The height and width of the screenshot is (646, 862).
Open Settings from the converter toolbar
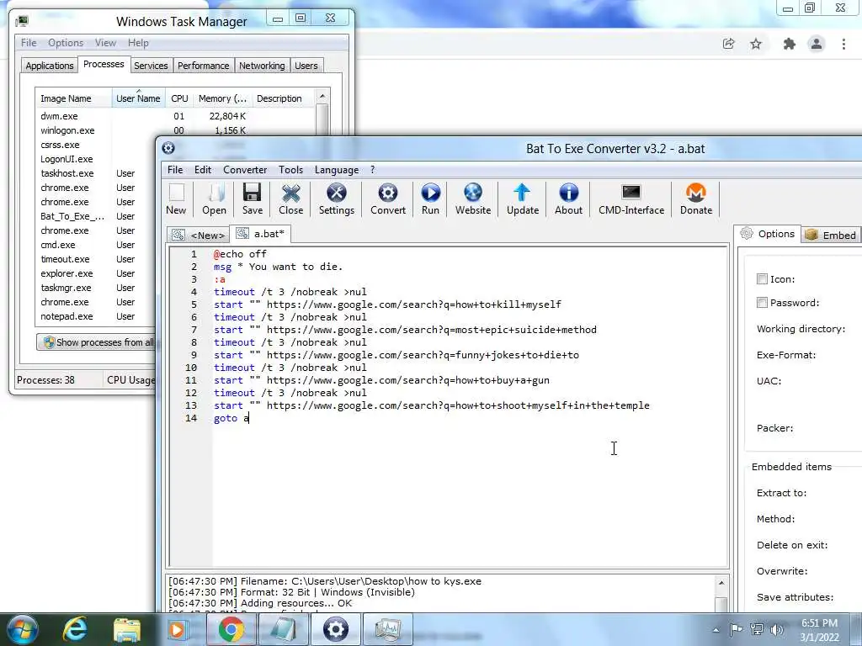pyautogui.click(x=337, y=199)
